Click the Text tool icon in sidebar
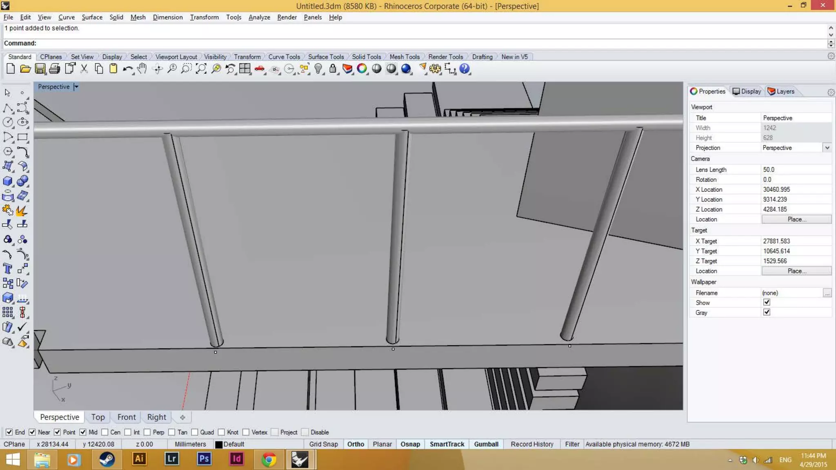The height and width of the screenshot is (470, 836). pyautogui.click(x=7, y=268)
